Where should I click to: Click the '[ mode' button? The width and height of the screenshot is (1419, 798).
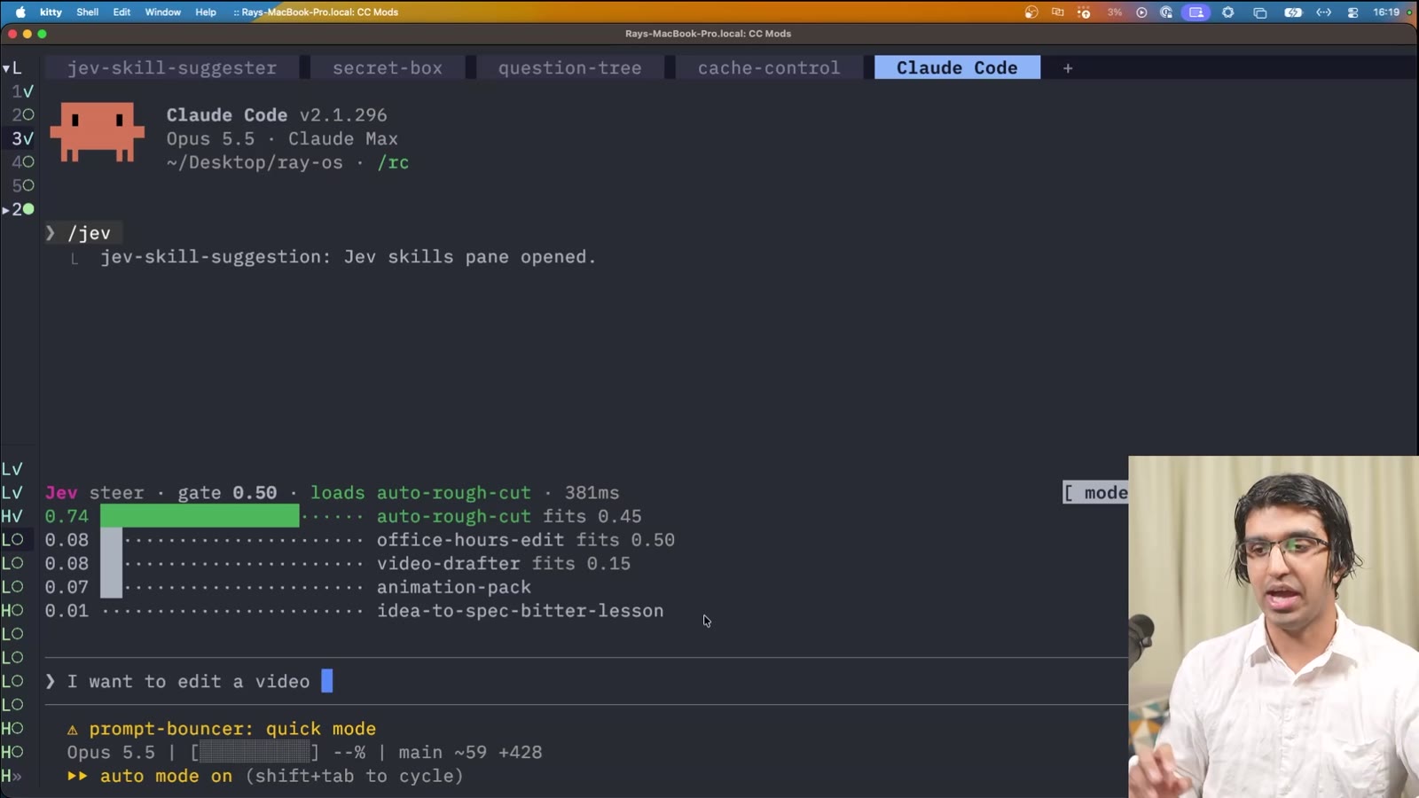(1095, 493)
